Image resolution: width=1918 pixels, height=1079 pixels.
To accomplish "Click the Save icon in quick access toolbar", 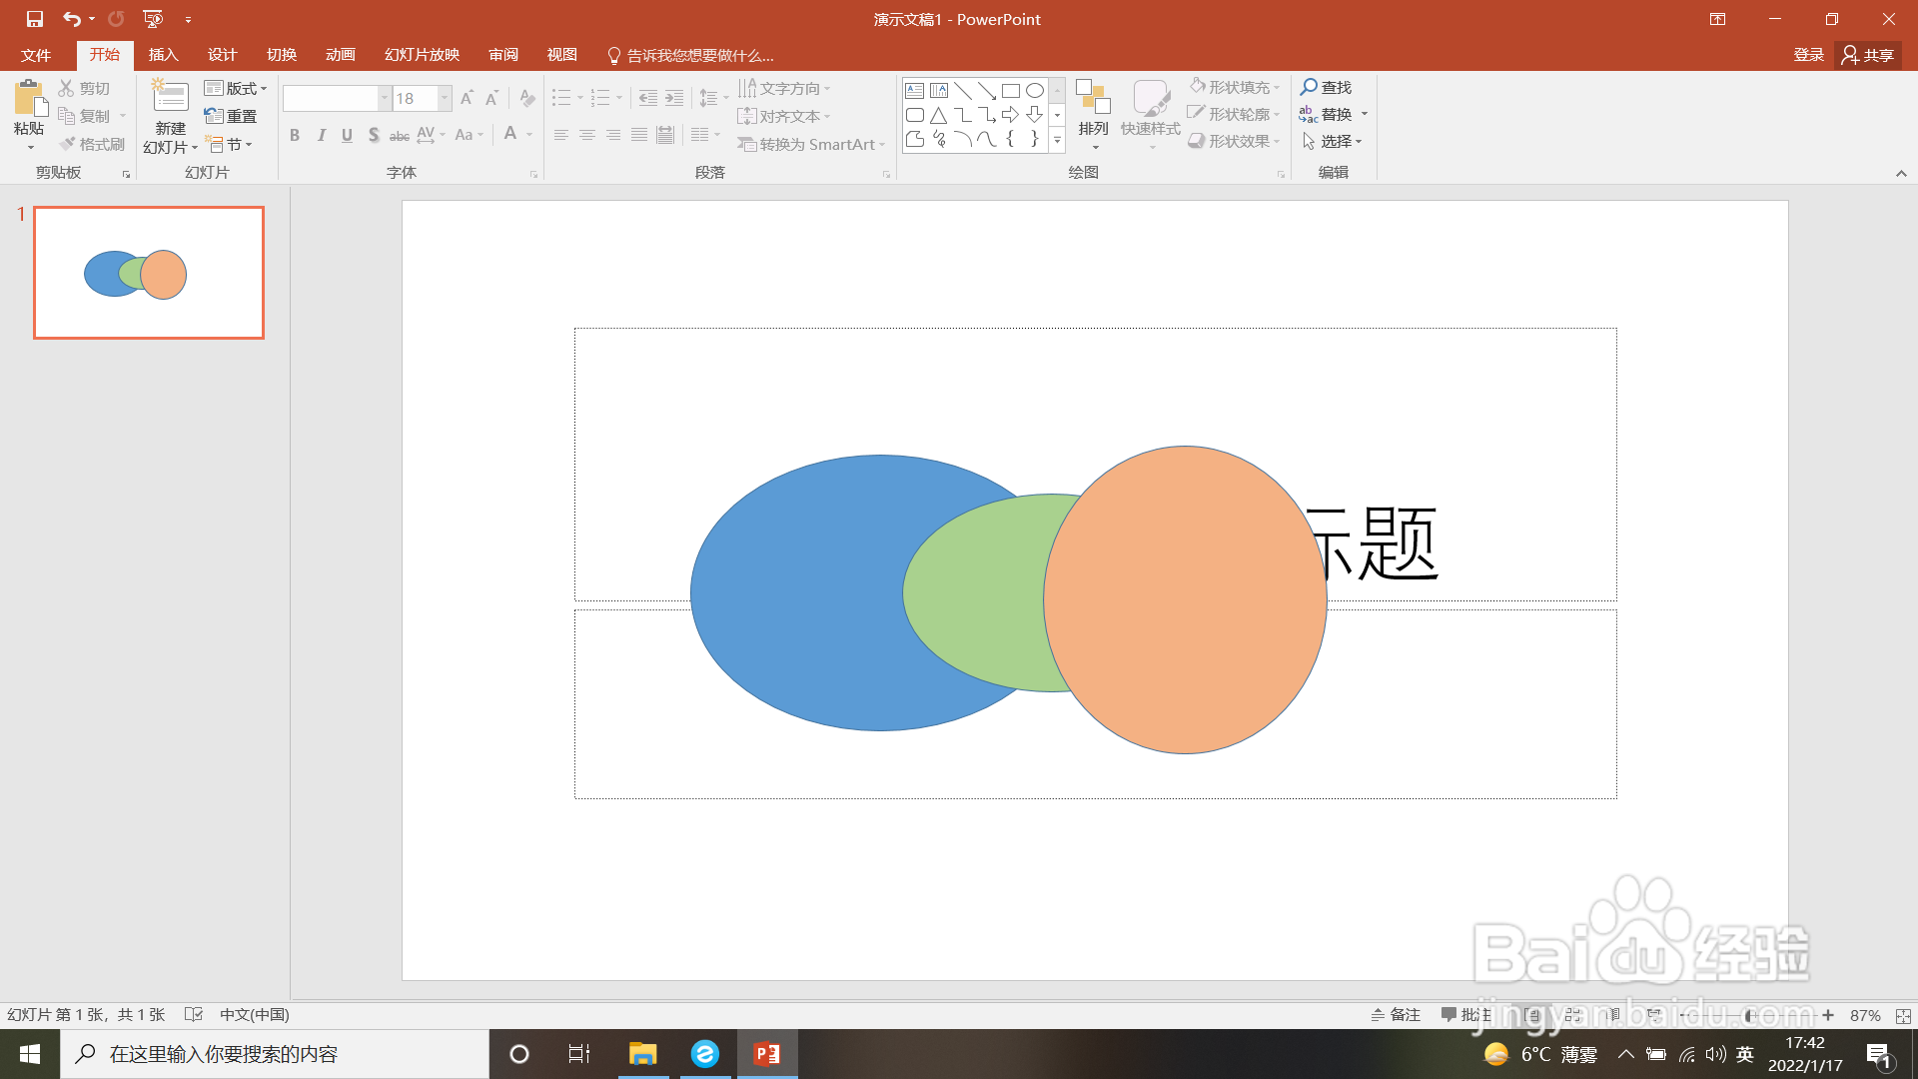I will click(34, 19).
